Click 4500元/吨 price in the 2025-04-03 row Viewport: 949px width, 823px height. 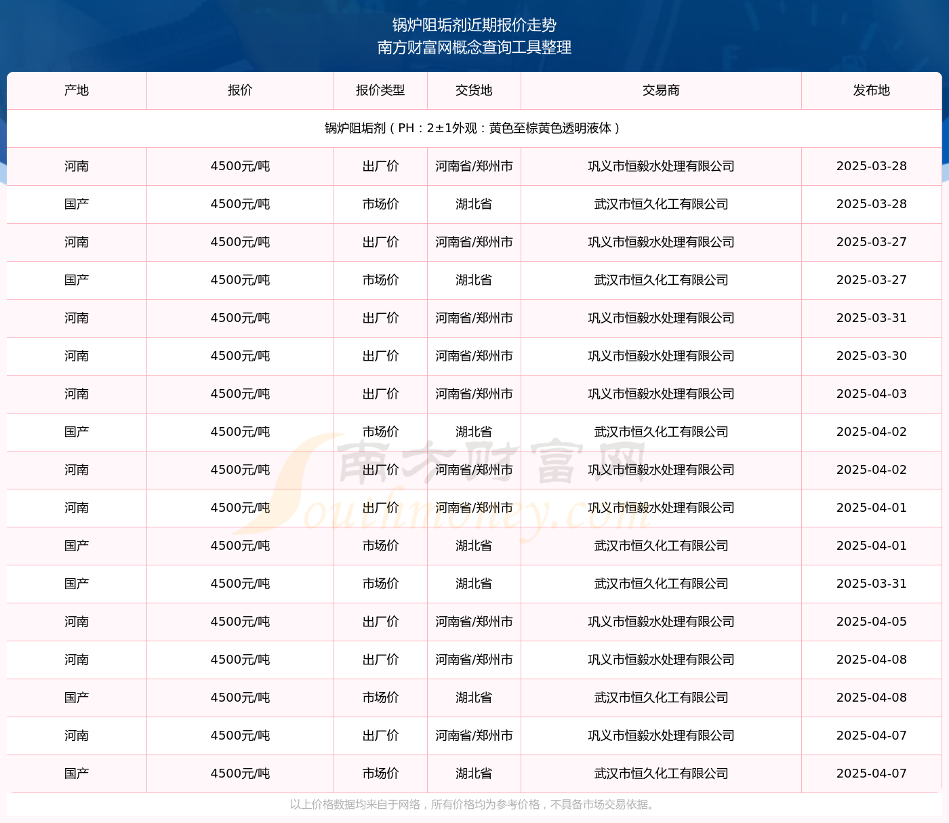(x=240, y=394)
